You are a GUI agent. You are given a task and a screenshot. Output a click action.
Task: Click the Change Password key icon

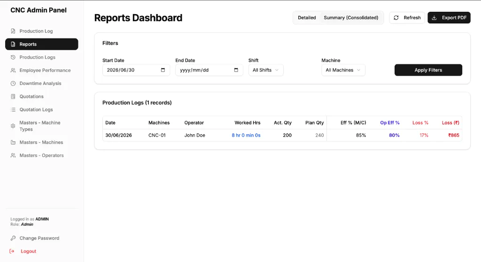point(13,238)
